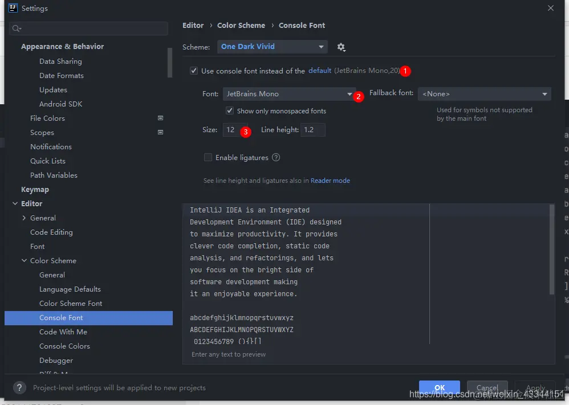
Task: Expand the General node under Editor
Action: pyautogui.click(x=24, y=218)
